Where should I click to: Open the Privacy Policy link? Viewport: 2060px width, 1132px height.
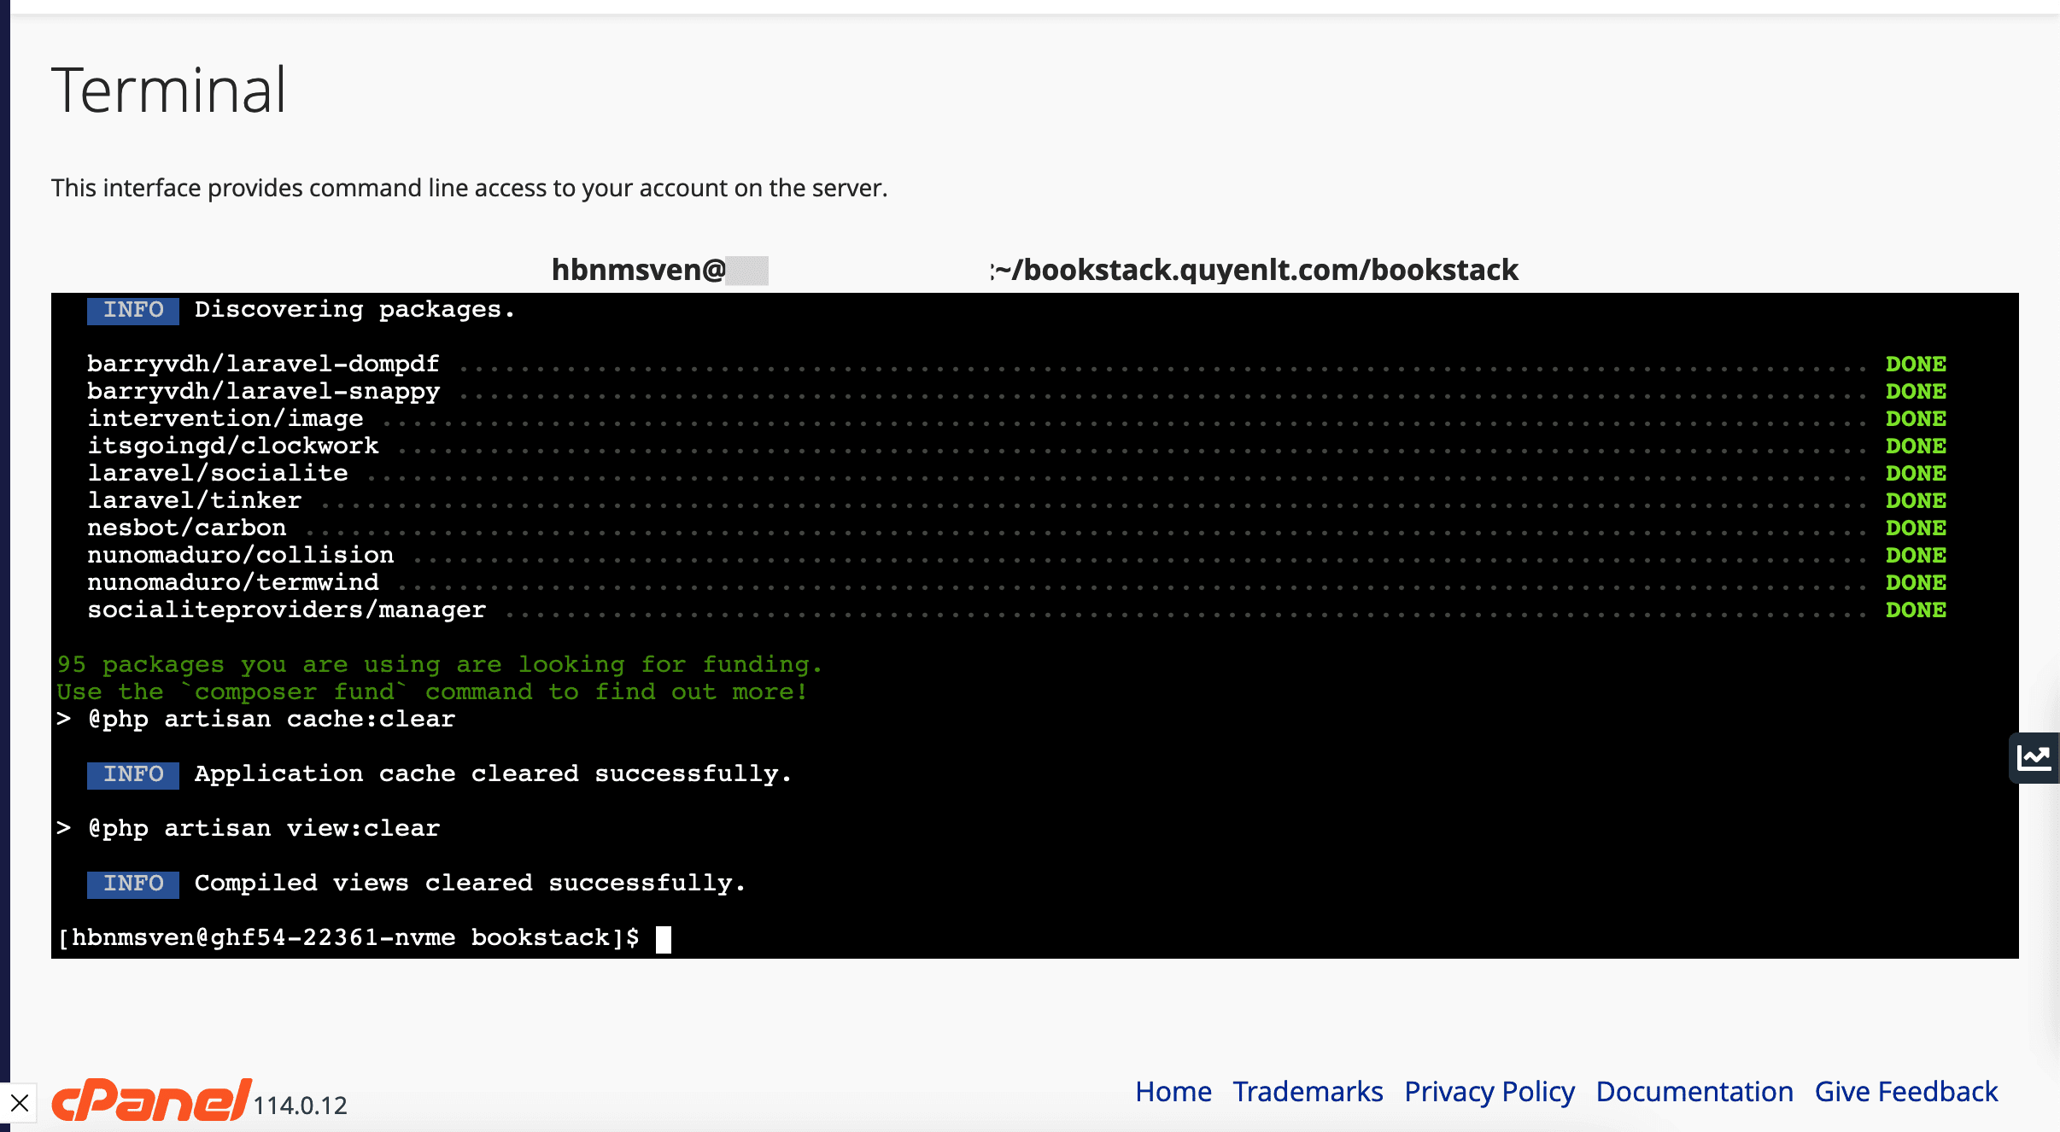coord(1489,1092)
